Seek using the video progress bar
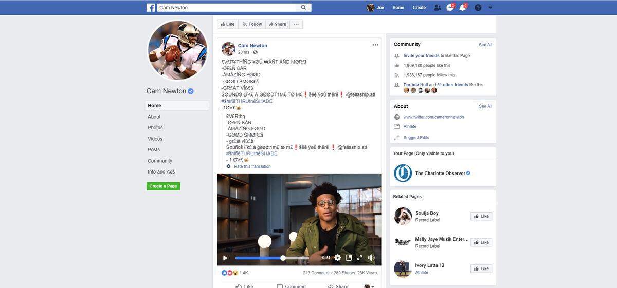The height and width of the screenshot is (288, 617). pyautogui.click(x=272, y=258)
